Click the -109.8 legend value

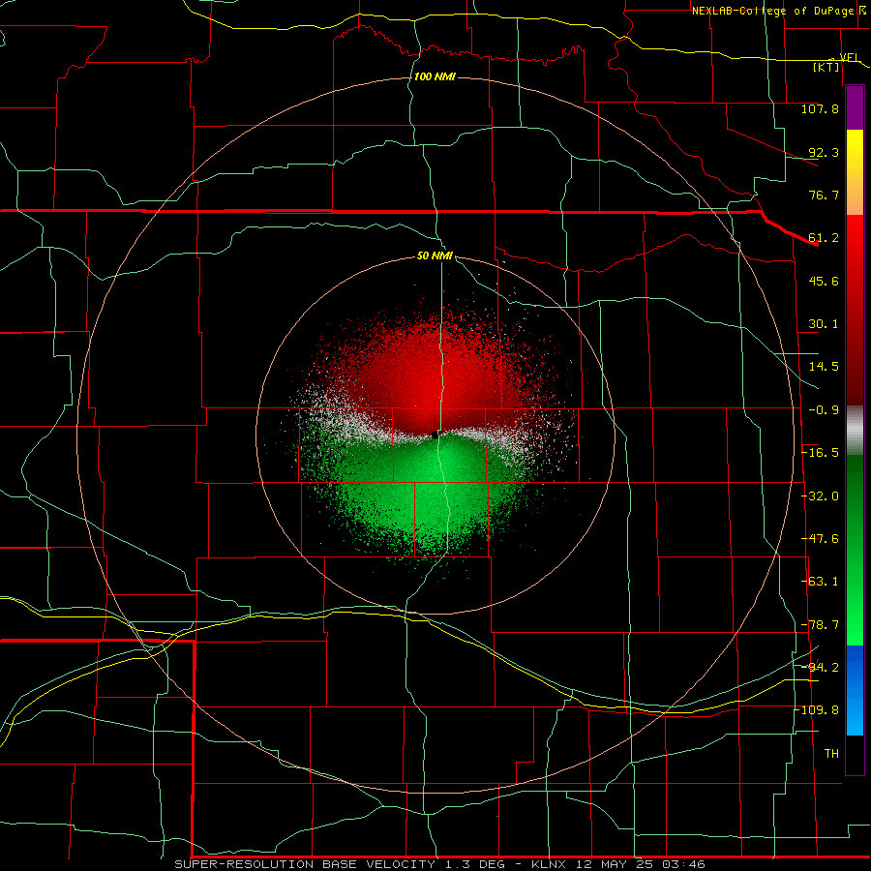coord(817,710)
